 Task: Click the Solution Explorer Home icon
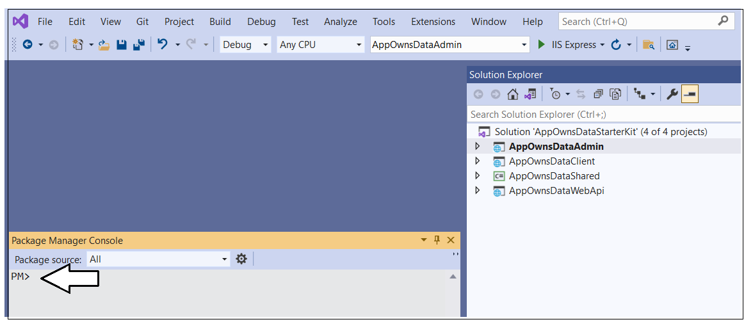(513, 94)
